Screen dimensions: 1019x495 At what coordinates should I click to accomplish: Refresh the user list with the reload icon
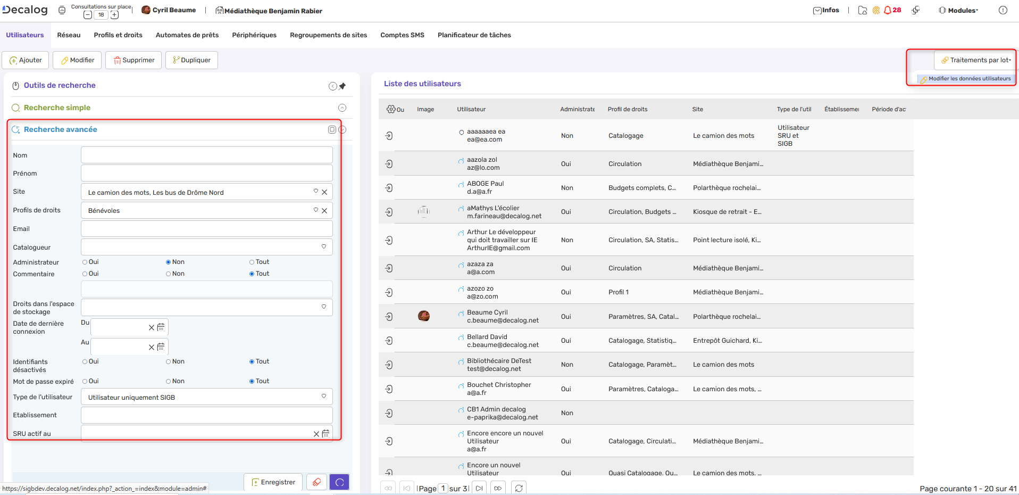[519, 488]
